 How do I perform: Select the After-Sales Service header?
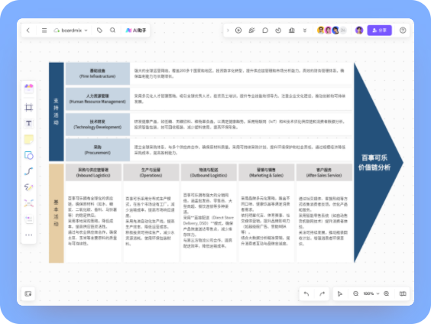pos(324,173)
